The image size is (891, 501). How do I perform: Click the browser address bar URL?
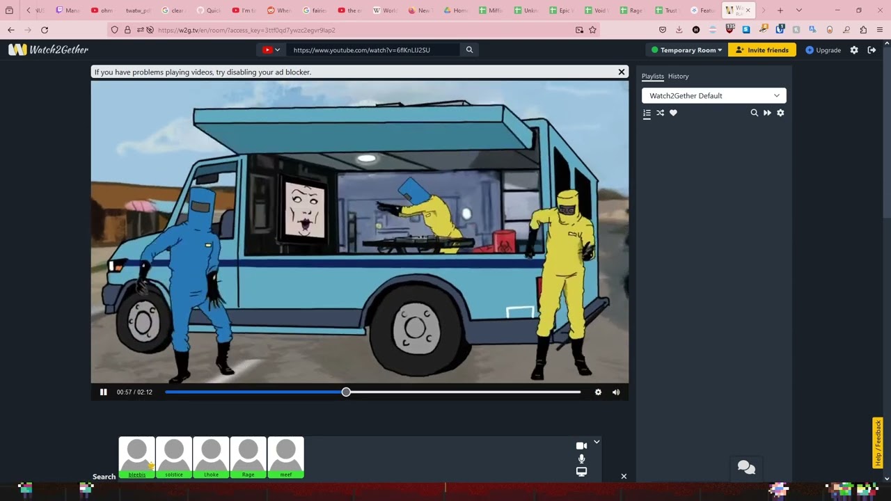(246, 30)
